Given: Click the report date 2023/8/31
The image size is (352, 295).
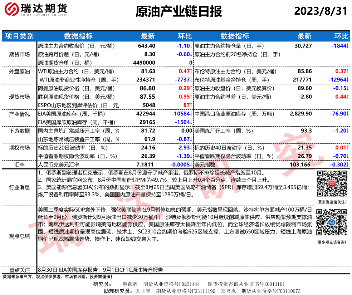Looking at the screenshot, I should (x=321, y=11).
